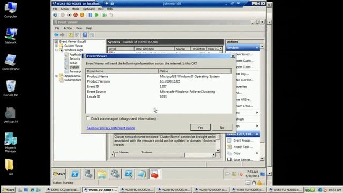The height and width of the screenshot is (193, 343).
Task: Click the green Start/Resume VM icon
Action: pyautogui.click(x=96, y=15)
